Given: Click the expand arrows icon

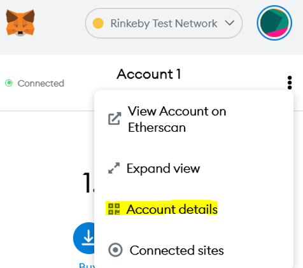Looking at the screenshot, I should [x=114, y=168].
